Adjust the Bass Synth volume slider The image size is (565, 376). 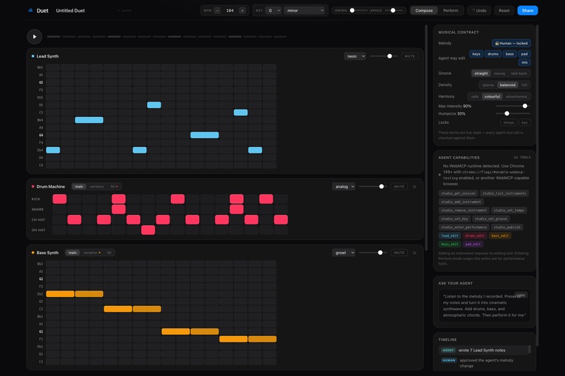pos(374,253)
